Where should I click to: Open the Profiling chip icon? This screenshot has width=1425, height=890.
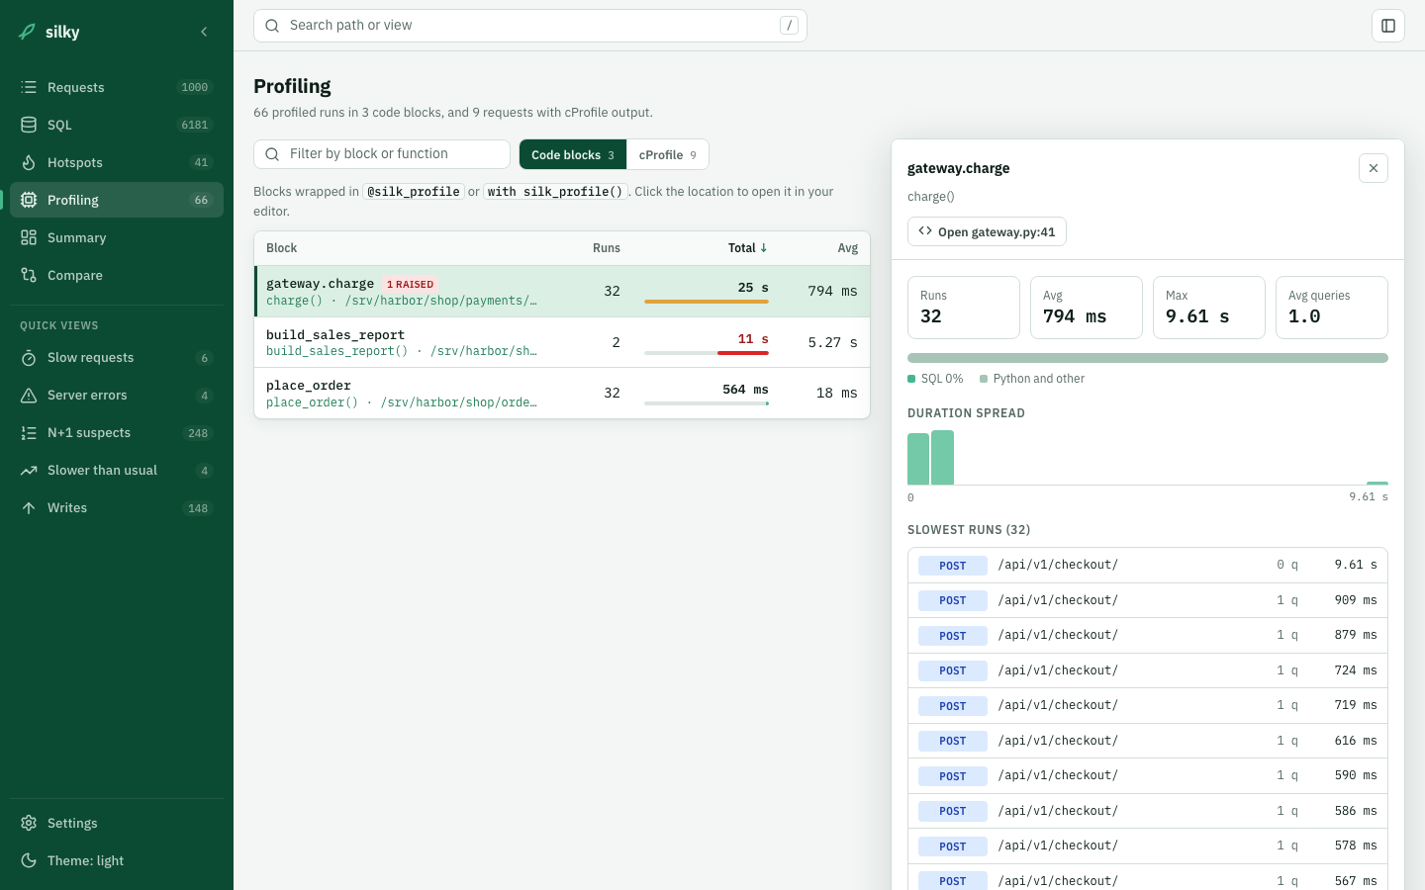click(x=29, y=200)
